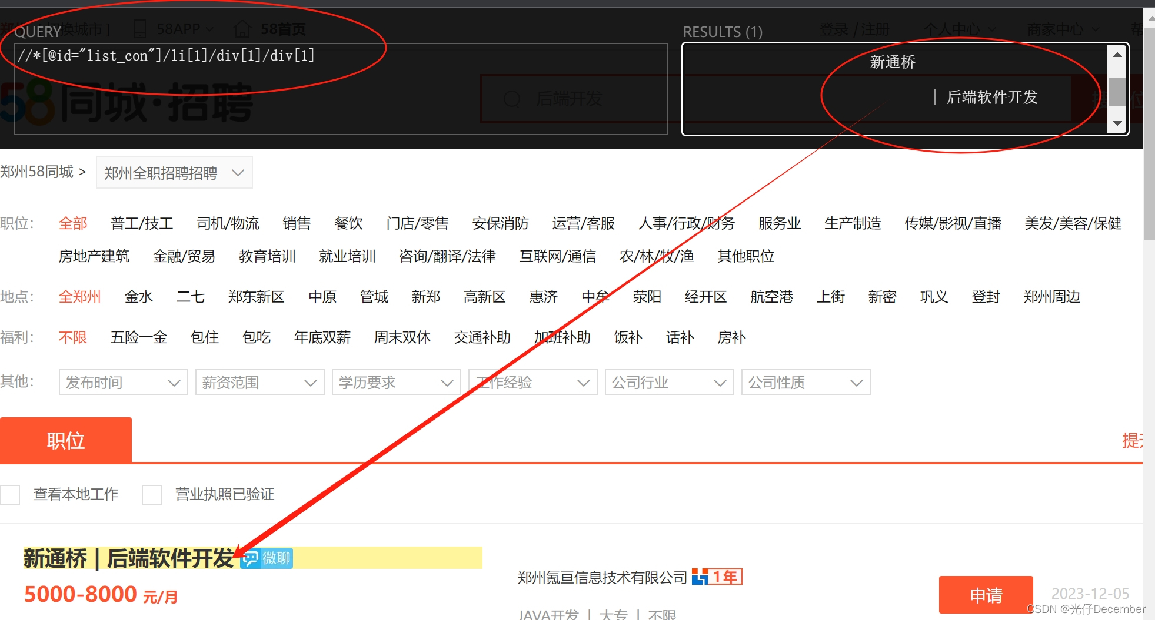Select 饭补 benefit filter

point(628,337)
